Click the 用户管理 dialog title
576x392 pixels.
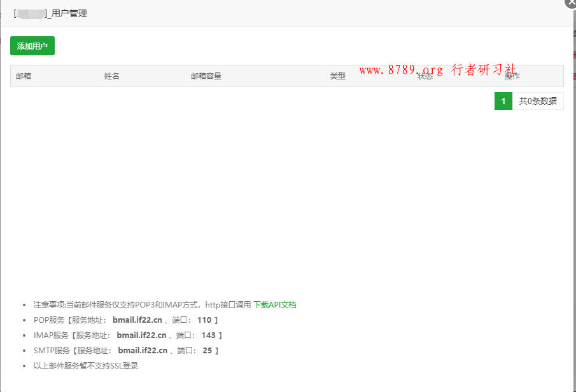click(50, 13)
